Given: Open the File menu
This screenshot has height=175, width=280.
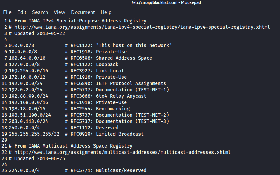Looking at the screenshot, I should (x=7, y=12).
